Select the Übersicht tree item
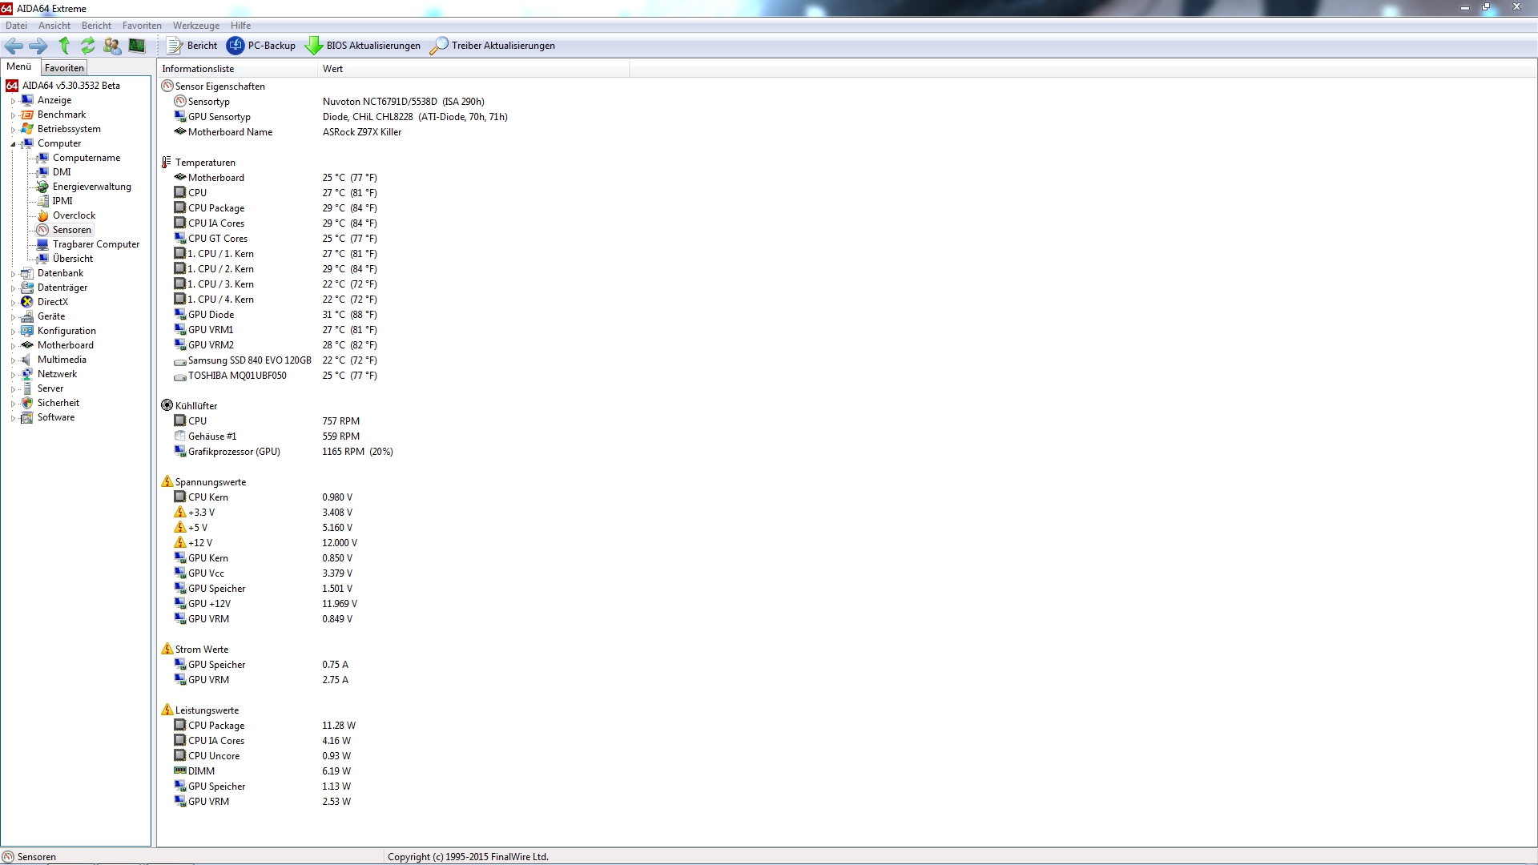Screen dimensions: 1538x865 (72, 259)
